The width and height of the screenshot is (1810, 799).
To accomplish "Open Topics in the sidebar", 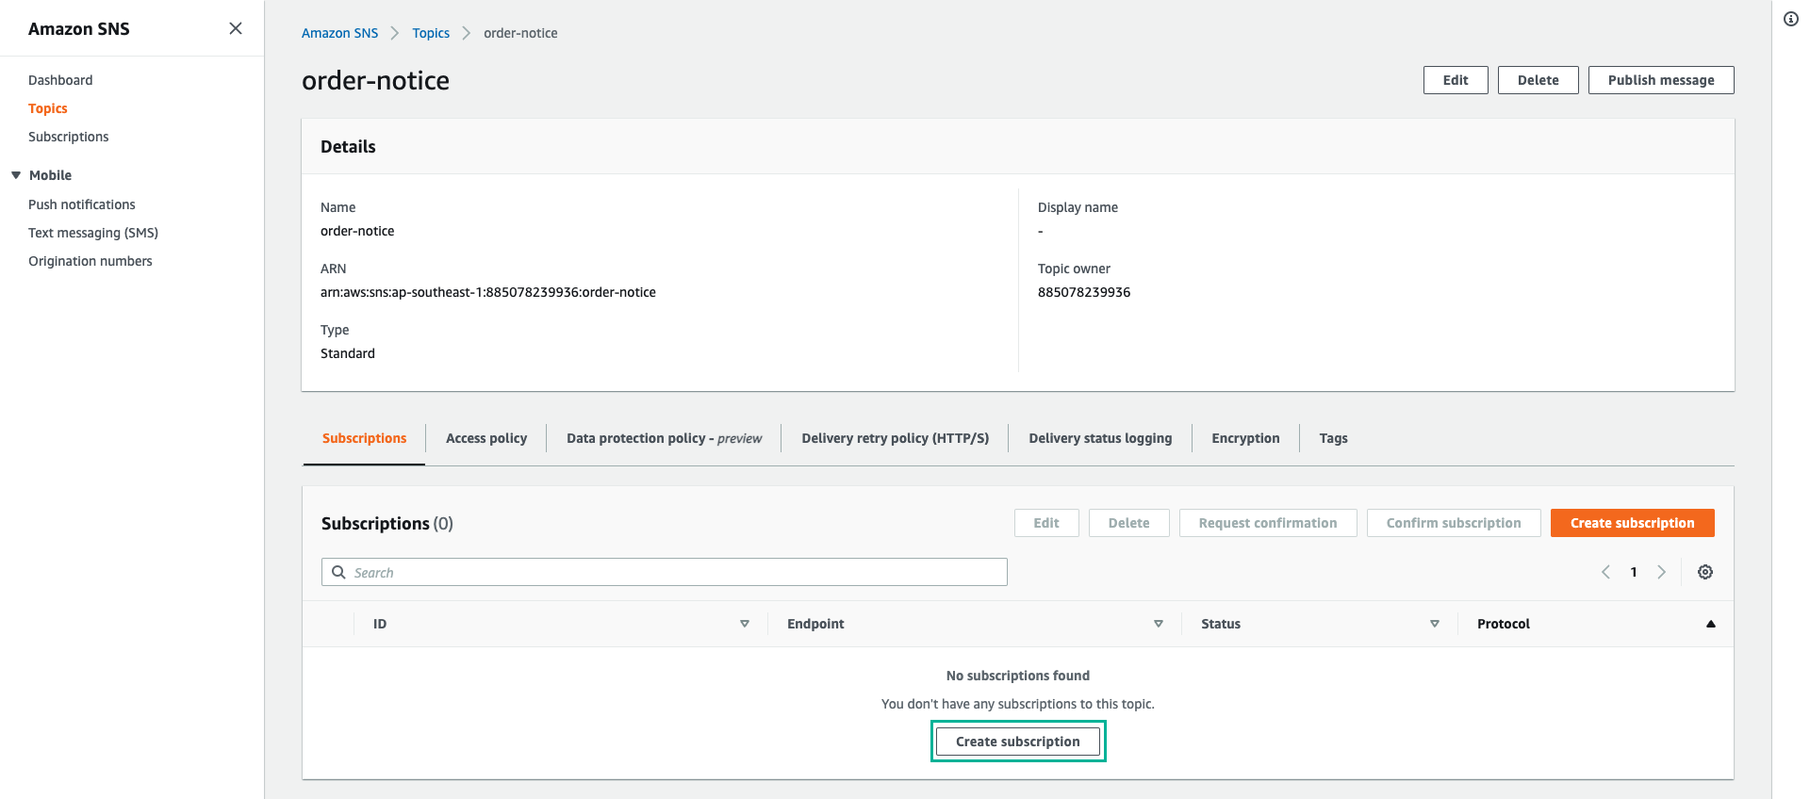I will coord(48,108).
